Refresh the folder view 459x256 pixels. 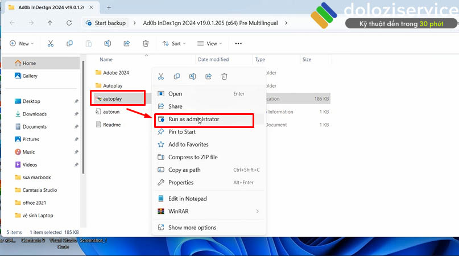pos(69,23)
